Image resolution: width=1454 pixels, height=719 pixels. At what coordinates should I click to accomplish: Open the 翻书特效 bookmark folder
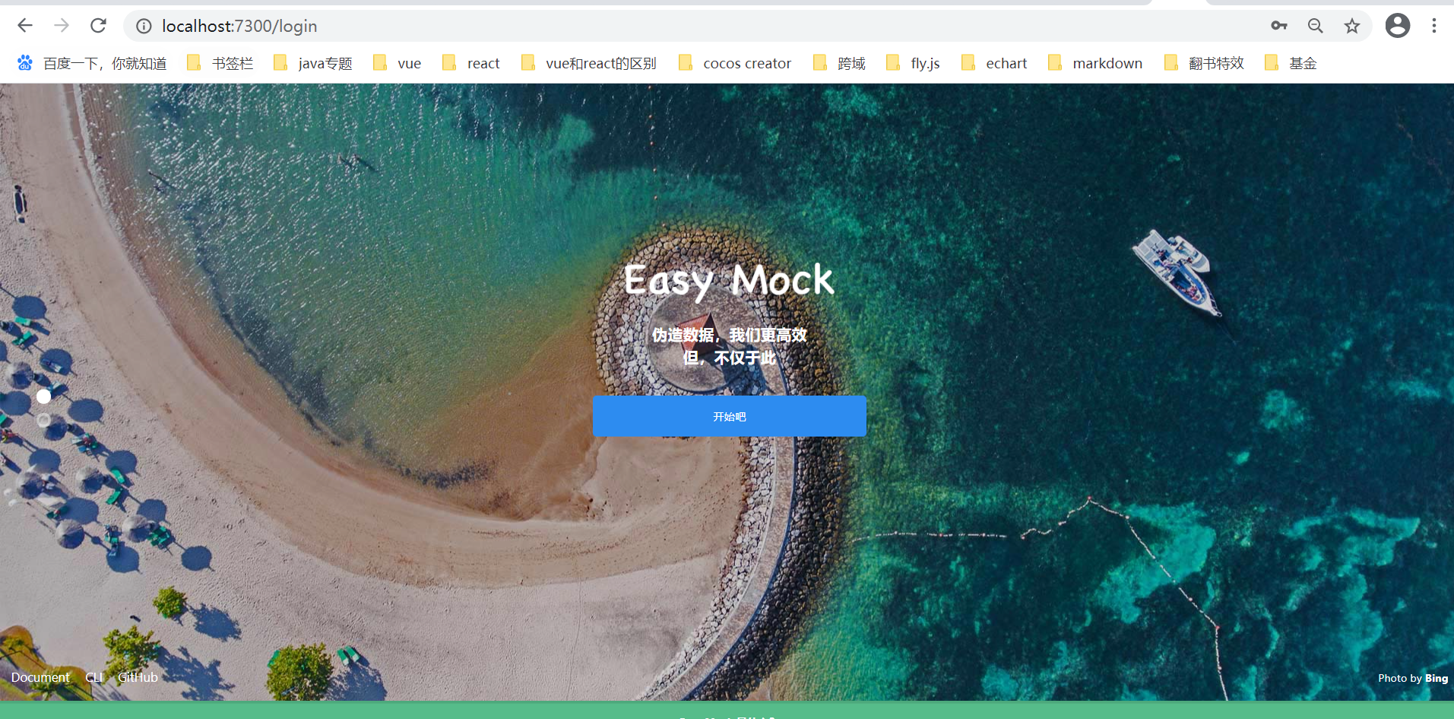tap(1204, 63)
